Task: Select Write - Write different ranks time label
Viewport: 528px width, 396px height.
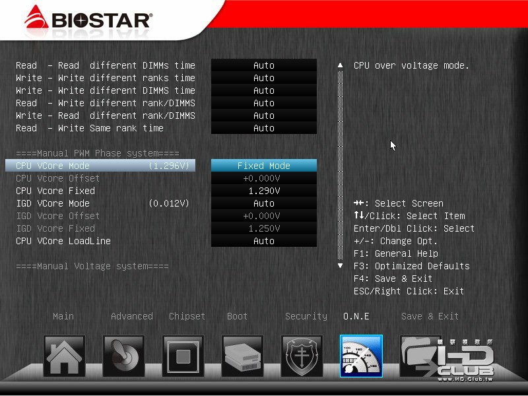Action: click(106, 78)
